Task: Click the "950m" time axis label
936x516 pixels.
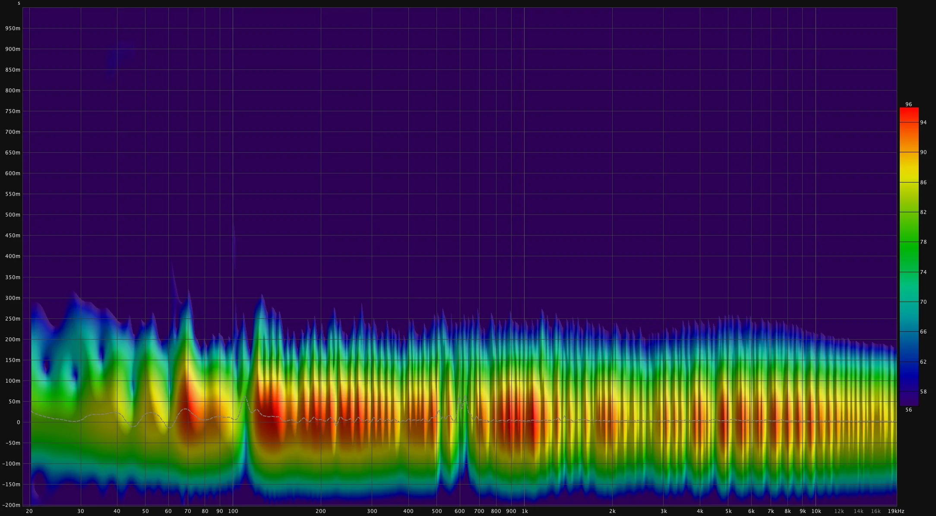Action: point(13,28)
